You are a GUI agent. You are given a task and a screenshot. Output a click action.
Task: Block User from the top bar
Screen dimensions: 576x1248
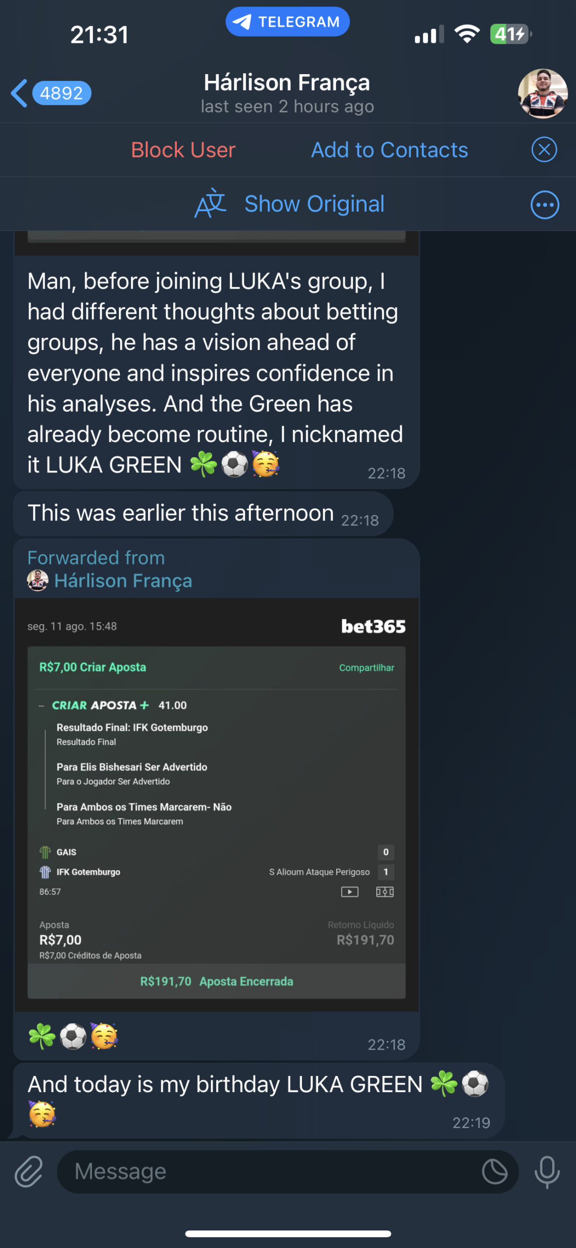(x=183, y=150)
